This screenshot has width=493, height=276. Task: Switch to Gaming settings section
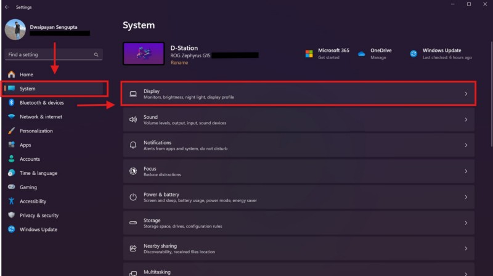[x=28, y=187]
